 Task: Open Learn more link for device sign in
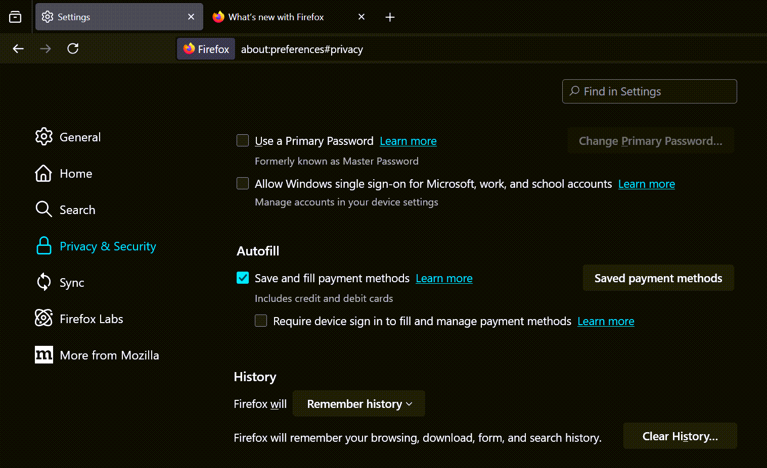(606, 321)
